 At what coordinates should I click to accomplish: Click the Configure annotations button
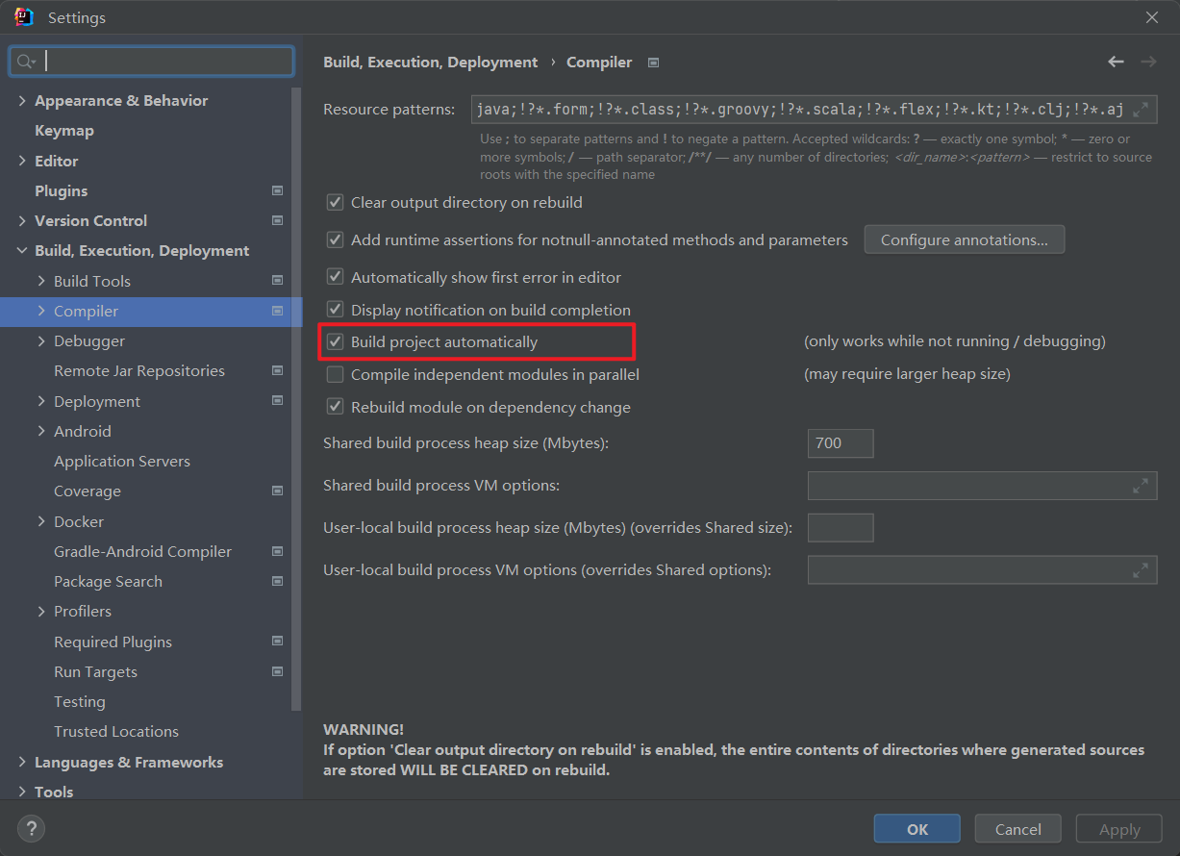click(964, 240)
